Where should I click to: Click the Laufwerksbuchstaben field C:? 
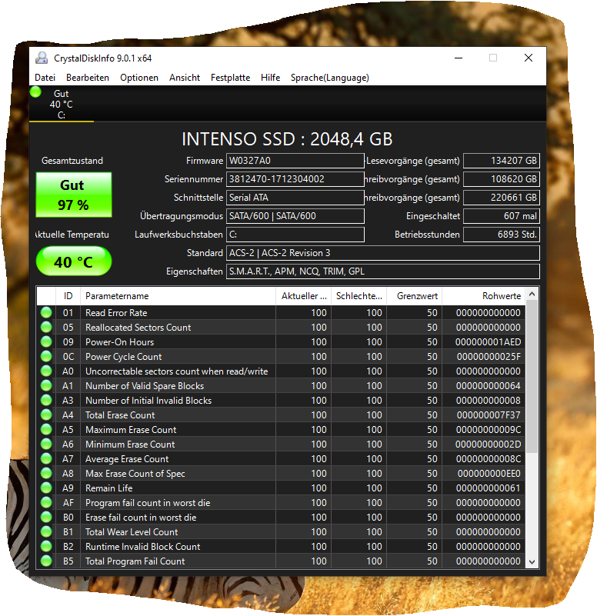295,235
